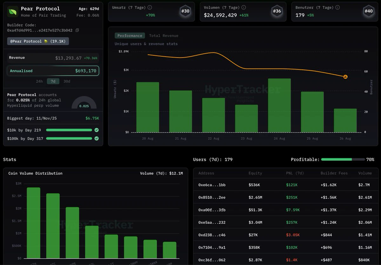Viewport: 381px width, 265px height.
Task: Click the Fee: 0.06% label
Action: pyautogui.click(x=88, y=15)
